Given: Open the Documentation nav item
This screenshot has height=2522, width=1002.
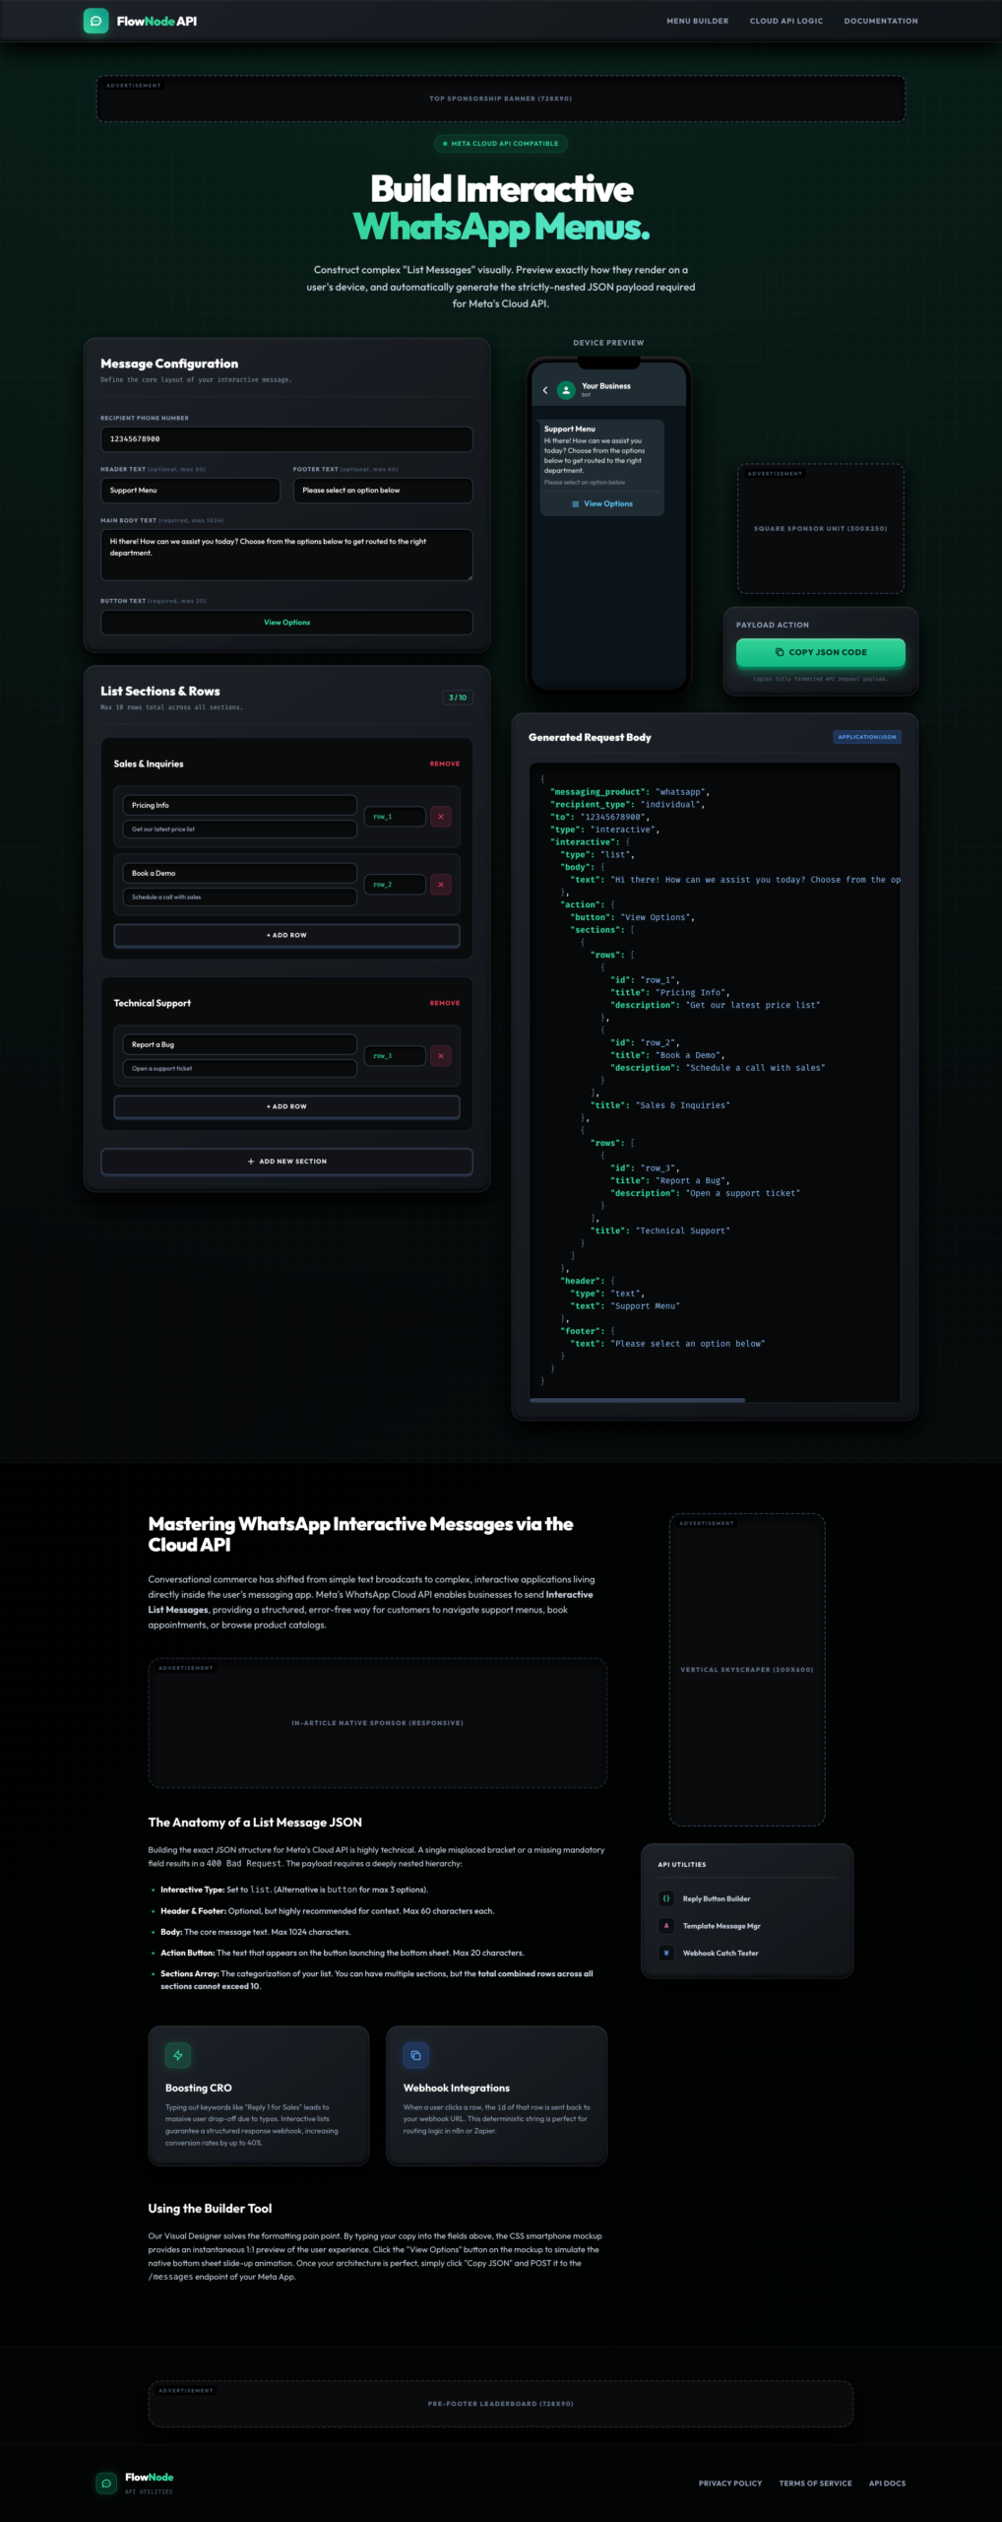Looking at the screenshot, I should coord(880,21).
